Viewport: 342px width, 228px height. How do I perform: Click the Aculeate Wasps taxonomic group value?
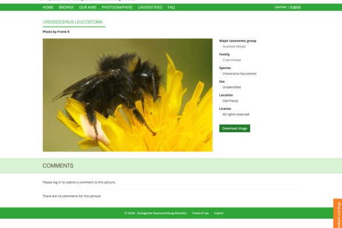pos(234,46)
